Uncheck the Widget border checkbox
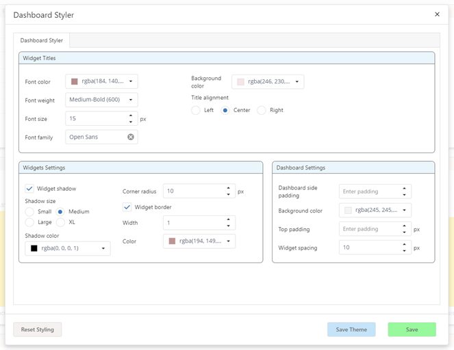 [127, 207]
